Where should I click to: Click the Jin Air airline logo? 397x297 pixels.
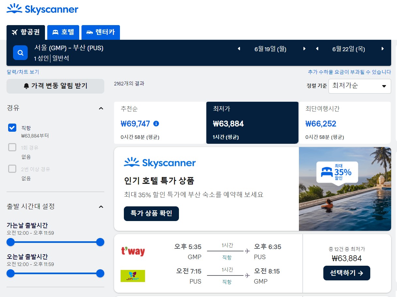pos(133,276)
